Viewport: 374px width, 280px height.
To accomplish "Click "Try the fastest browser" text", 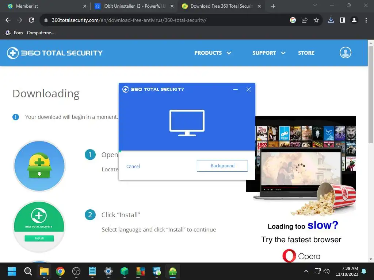I will pos(301,240).
